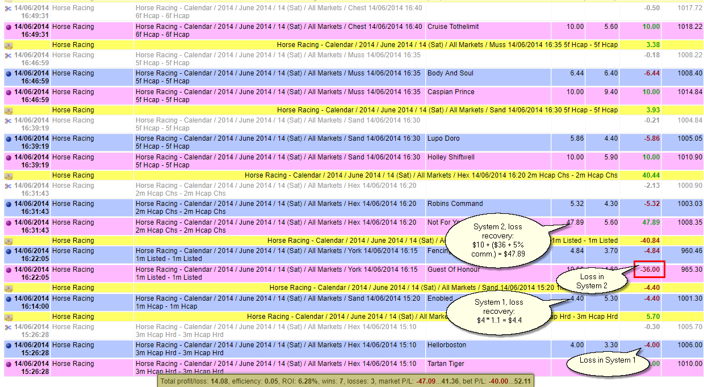Viewport: 704px width, 387px height.
Task: Select the red-boxed -36.00 loss cell
Action: pyautogui.click(x=649, y=270)
